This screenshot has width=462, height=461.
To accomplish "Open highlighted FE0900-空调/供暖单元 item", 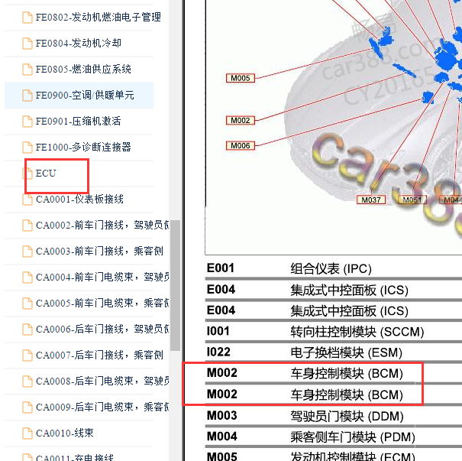I will tap(79, 96).
